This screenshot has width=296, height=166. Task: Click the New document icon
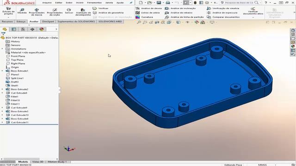[x=141, y=3]
